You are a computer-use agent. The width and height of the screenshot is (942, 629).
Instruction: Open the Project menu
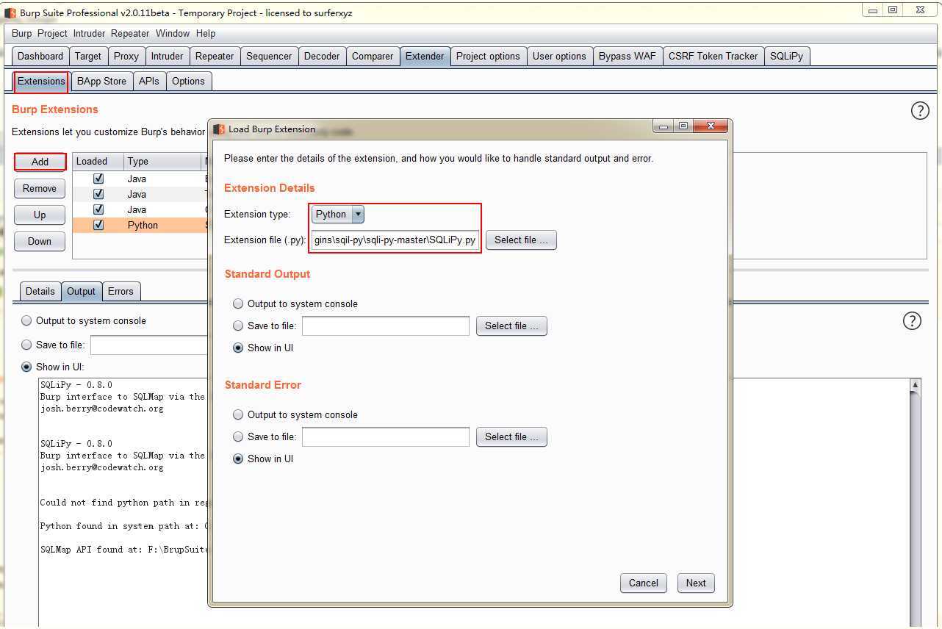click(52, 33)
